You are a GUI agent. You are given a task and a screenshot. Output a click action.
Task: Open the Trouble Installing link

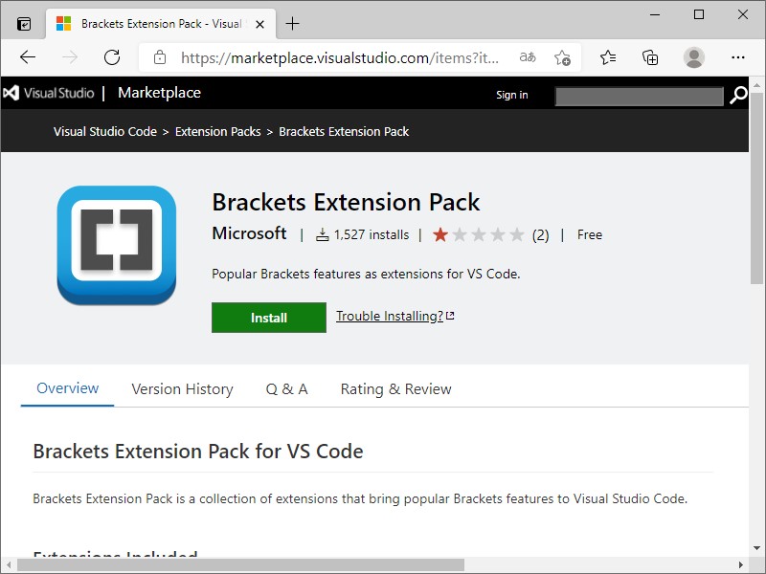pyautogui.click(x=389, y=316)
